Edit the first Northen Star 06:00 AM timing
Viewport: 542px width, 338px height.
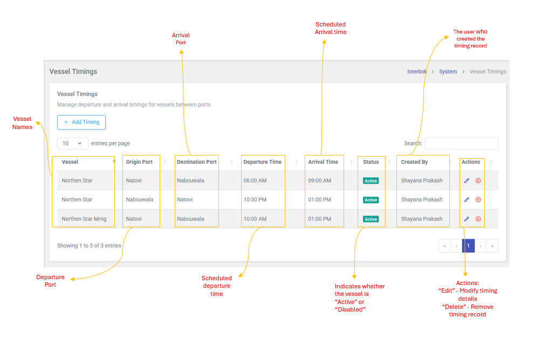[x=466, y=181]
